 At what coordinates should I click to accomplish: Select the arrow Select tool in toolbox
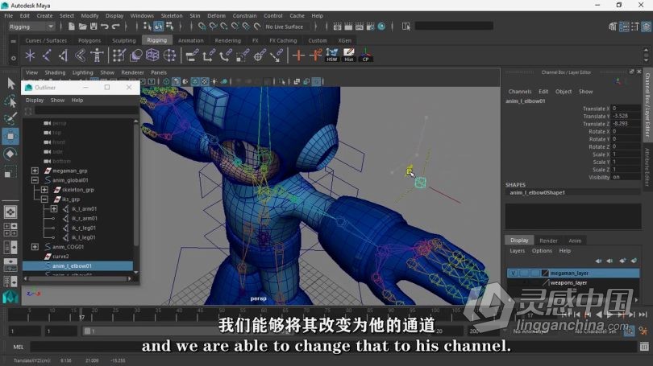10,84
